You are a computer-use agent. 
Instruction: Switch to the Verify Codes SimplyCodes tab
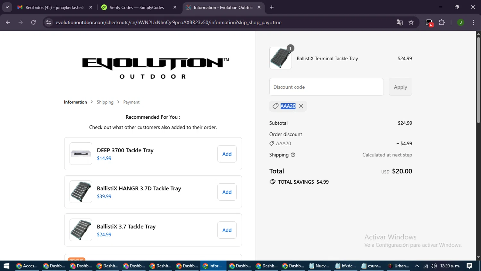coord(139,7)
